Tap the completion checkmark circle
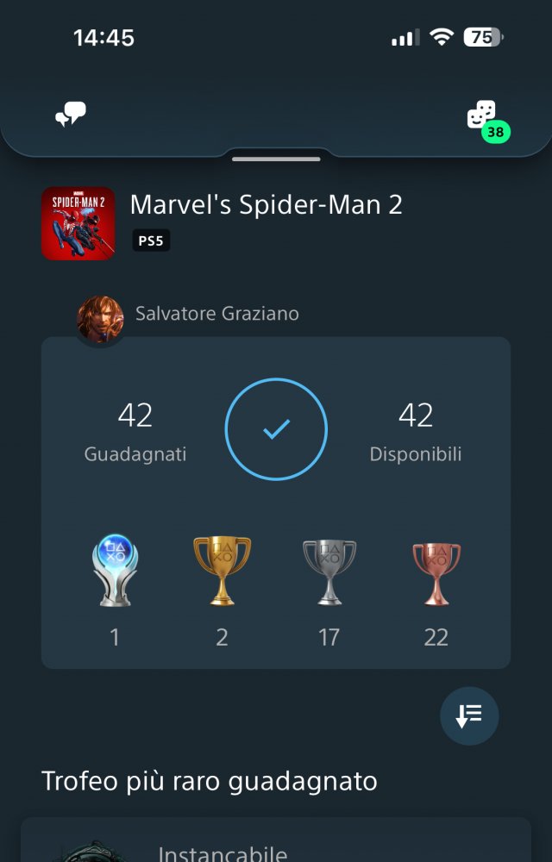The image size is (552, 862). 276,429
